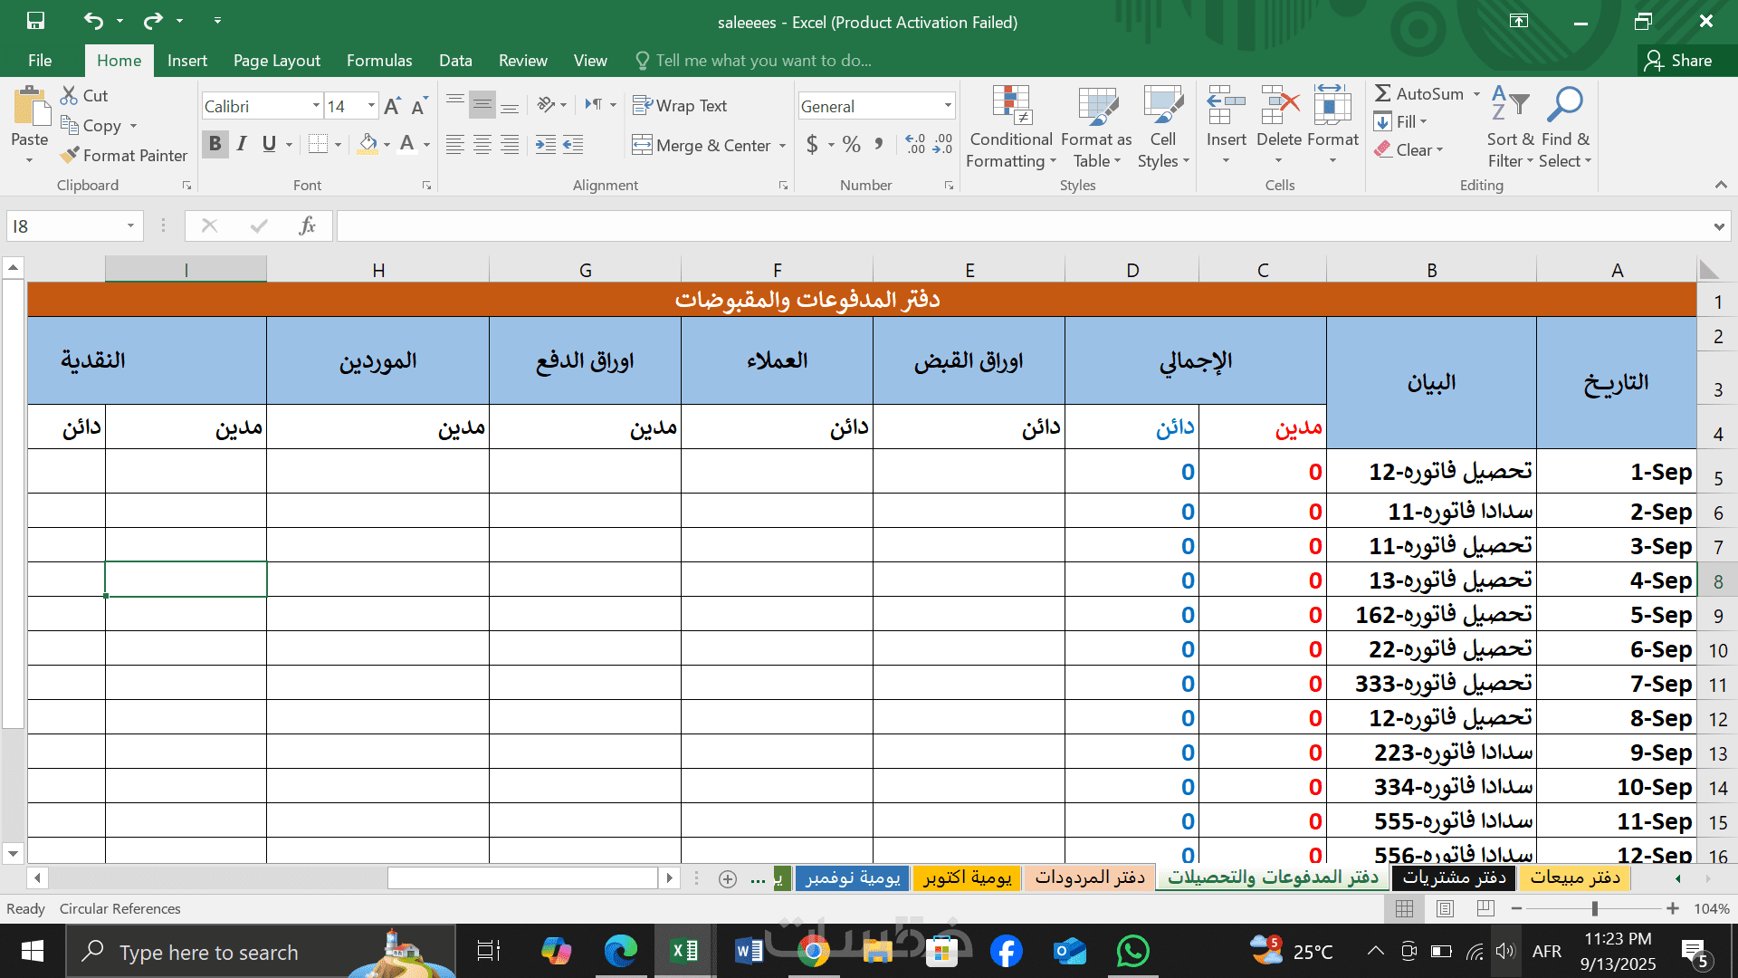1738x978 pixels.
Task: Expand the General number format dropdown
Action: click(x=947, y=106)
